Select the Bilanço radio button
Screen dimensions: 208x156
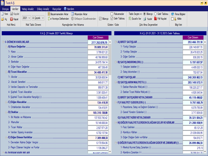pos(145,14)
